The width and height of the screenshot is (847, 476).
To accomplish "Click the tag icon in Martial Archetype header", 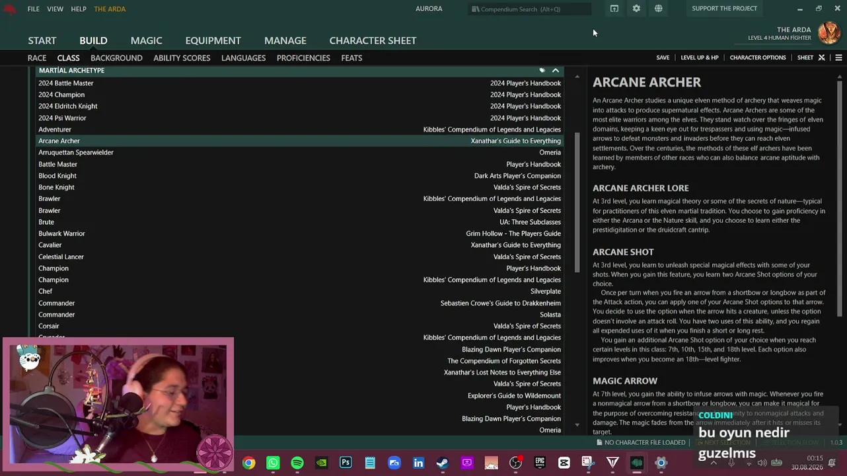I will click(542, 70).
